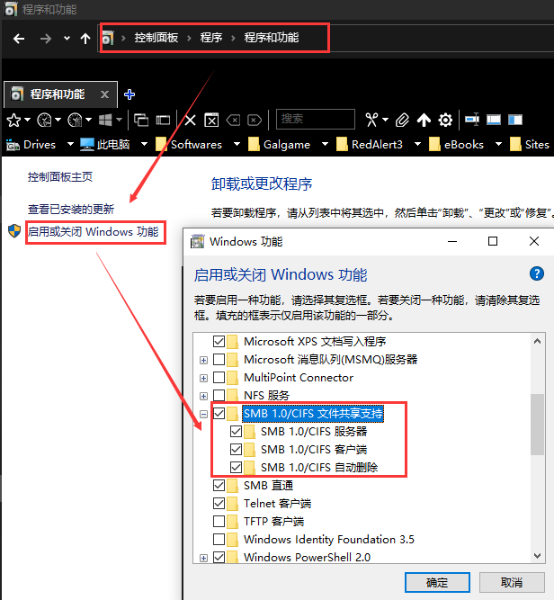Image resolution: width=554 pixels, height=600 pixels.
Task: Click the rename-style panel icon next to windows icon
Action: coord(163,121)
